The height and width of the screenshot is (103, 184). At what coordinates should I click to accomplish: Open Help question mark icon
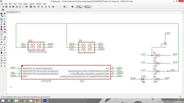(72, 7)
